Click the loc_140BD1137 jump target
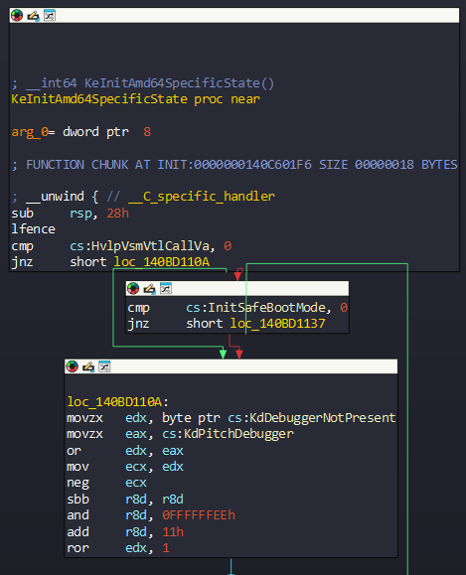The width and height of the screenshot is (466, 575). click(x=277, y=324)
